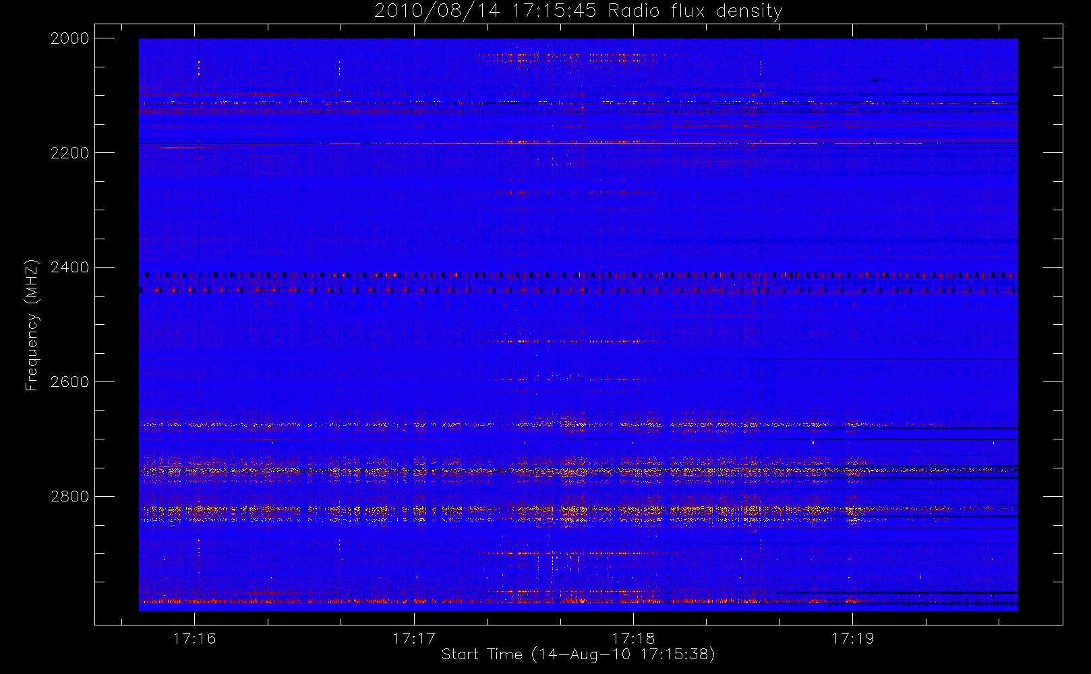
Task: Click the 17:19 time axis label
Action: coord(852,638)
